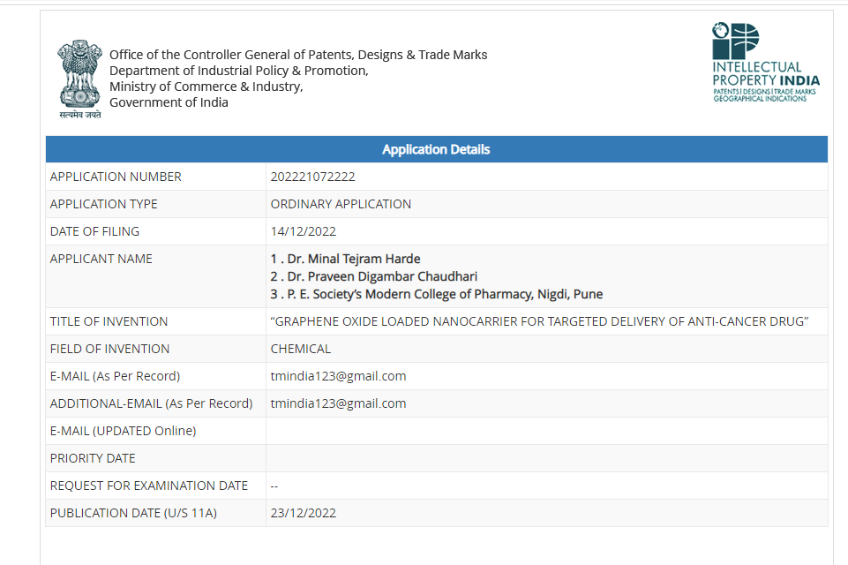Click the filing date 14/12/2022

pyautogui.click(x=304, y=231)
